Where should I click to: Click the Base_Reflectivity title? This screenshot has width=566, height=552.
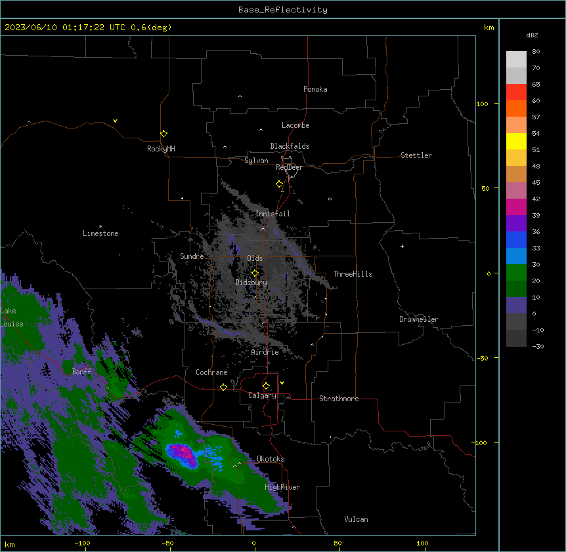(283, 10)
